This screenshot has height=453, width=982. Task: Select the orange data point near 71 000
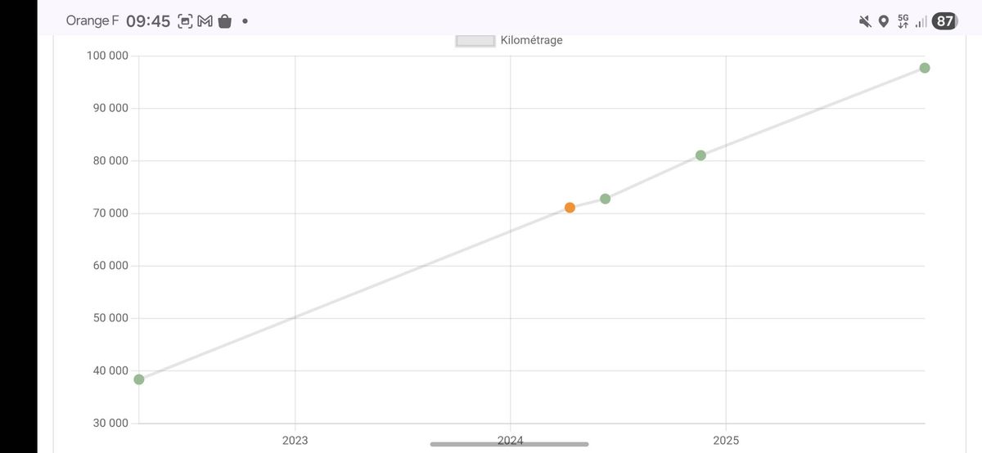(x=570, y=208)
